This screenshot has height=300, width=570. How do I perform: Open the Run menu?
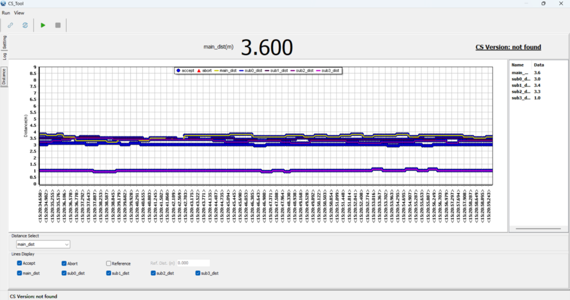[x=6, y=13]
